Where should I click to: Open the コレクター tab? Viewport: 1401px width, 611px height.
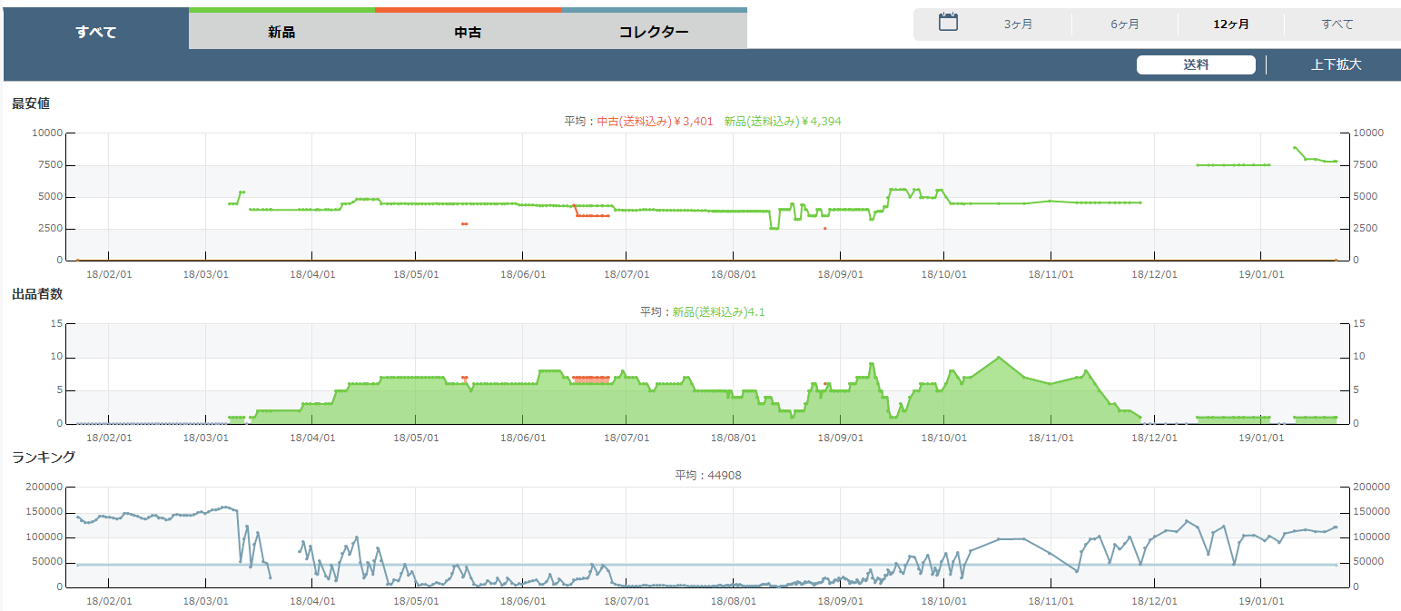click(654, 33)
